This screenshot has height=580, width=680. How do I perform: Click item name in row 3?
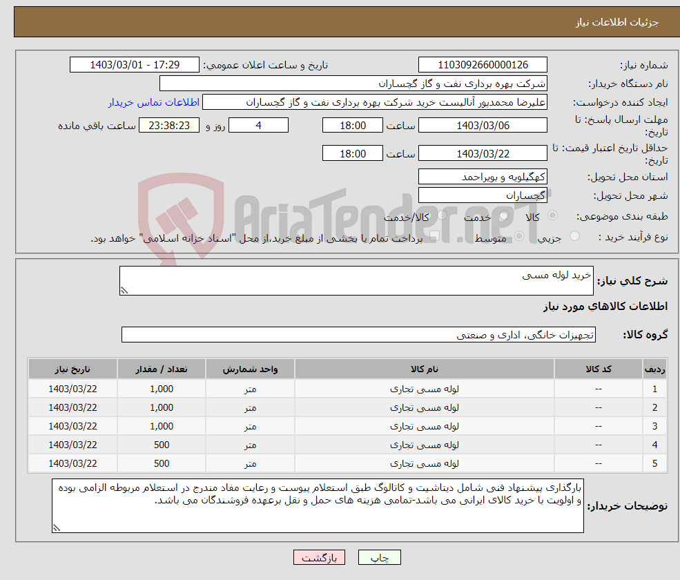[x=425, y=427]
